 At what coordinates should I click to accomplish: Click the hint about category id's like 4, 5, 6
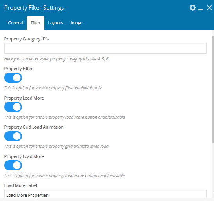point(57,59)
